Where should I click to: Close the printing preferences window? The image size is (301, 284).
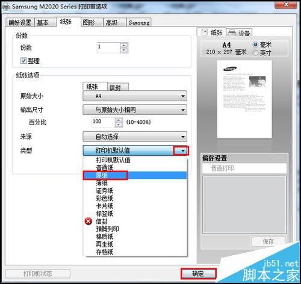click(x=286, y=4)
